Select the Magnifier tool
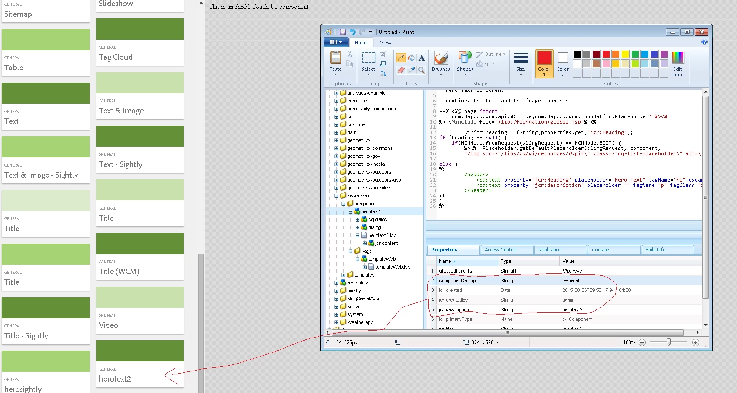Image resolution: width=737 pixels, height=393 pixels. tap(421, 70)
